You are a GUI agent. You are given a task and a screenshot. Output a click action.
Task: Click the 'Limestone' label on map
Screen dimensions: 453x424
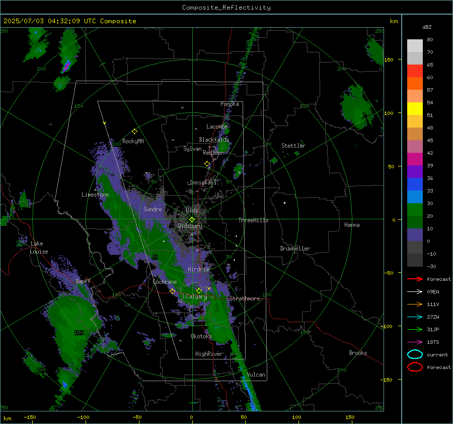tap(95, 195)
